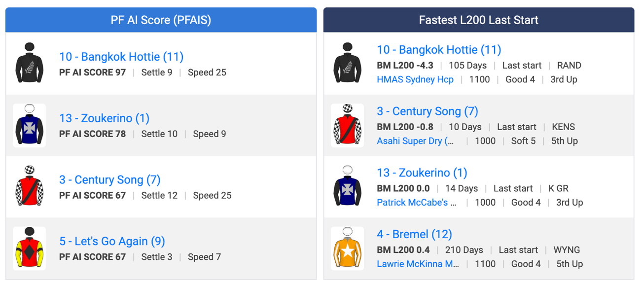Open Lawrie McKinna race link

[418, 264]
